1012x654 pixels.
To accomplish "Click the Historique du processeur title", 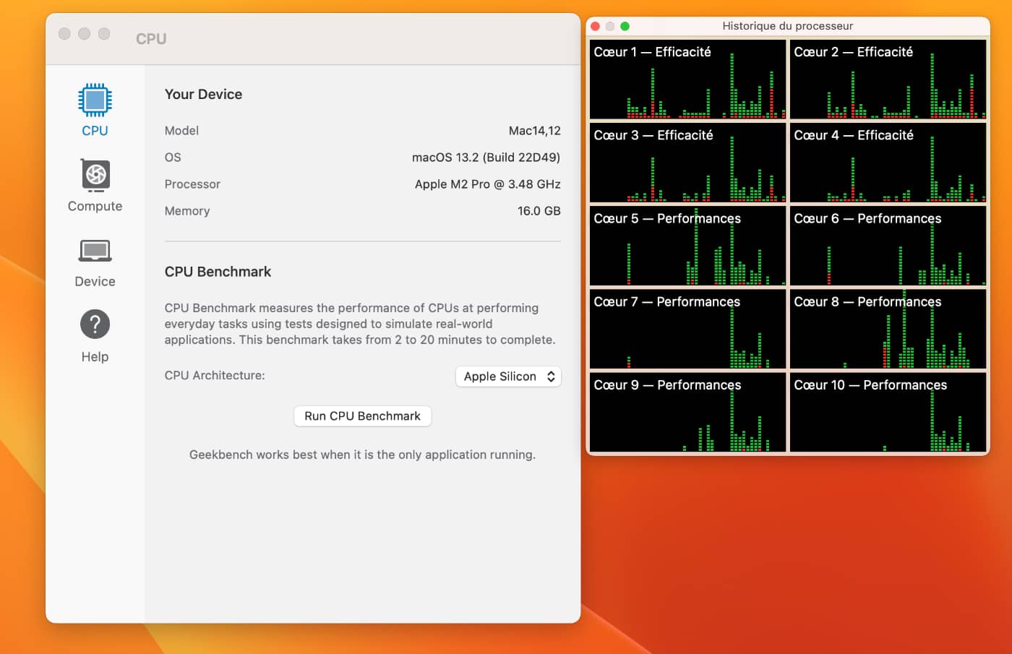I will tap(787, 26).
